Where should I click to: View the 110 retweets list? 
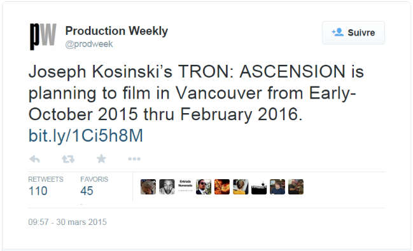(46, 187)
